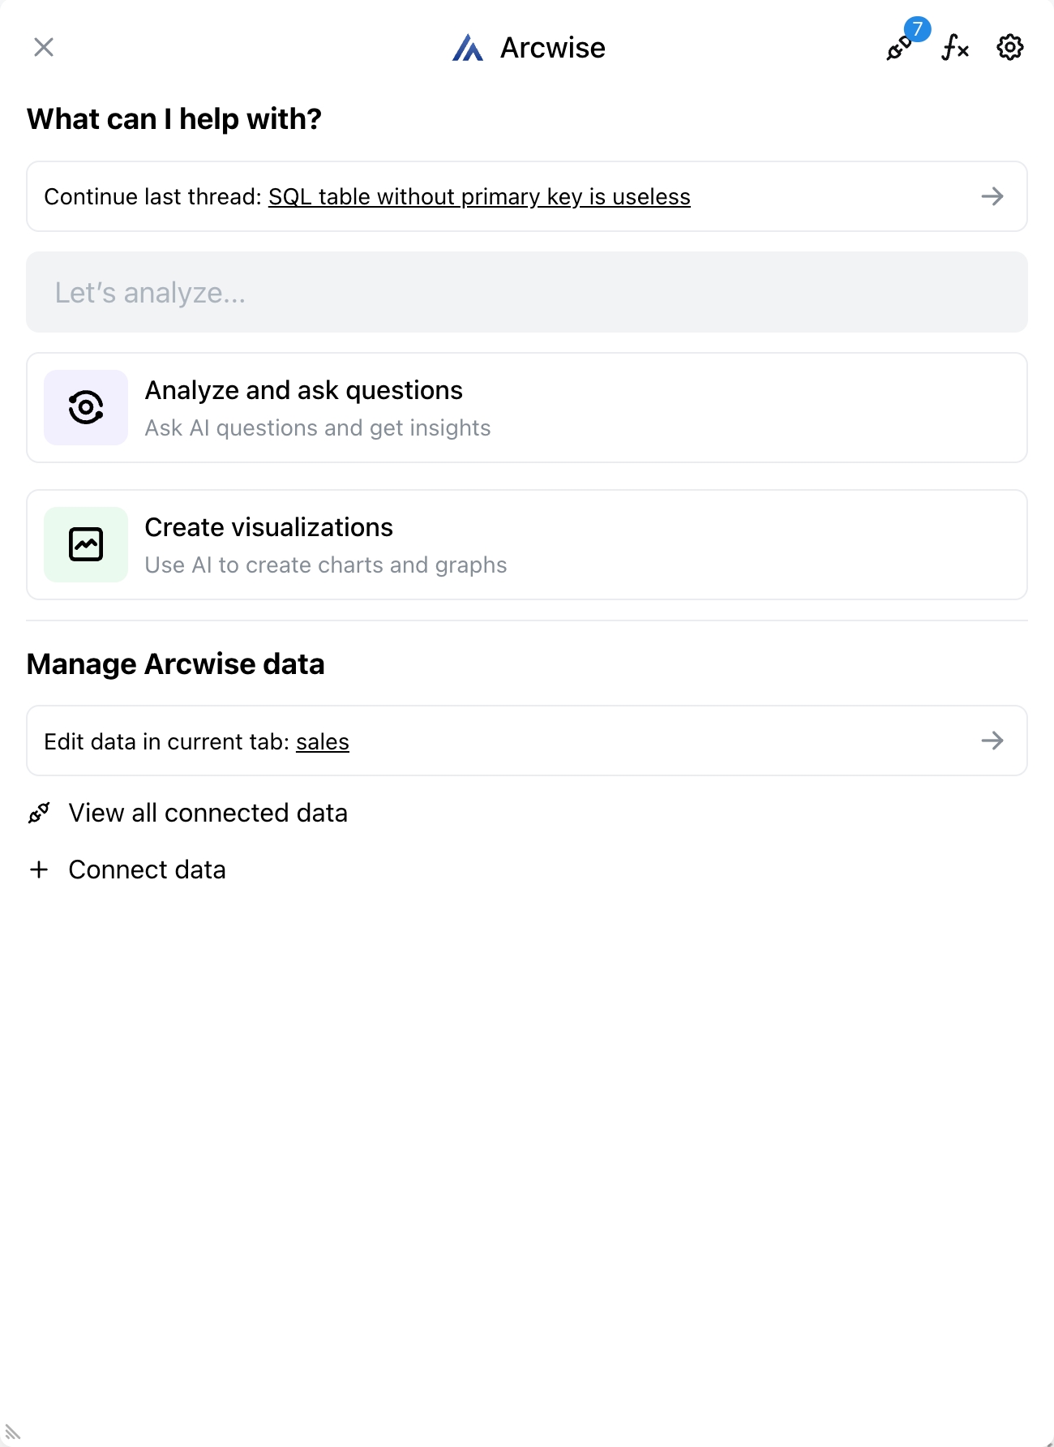Screen dimensions: 1054x1447
Task: Click Connect data
Action: click(147, 869)
